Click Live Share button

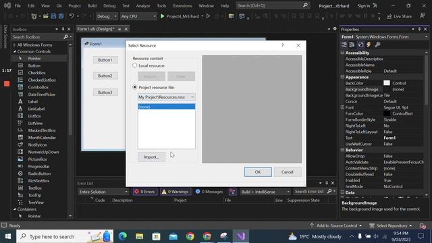[x=399, y=16]
